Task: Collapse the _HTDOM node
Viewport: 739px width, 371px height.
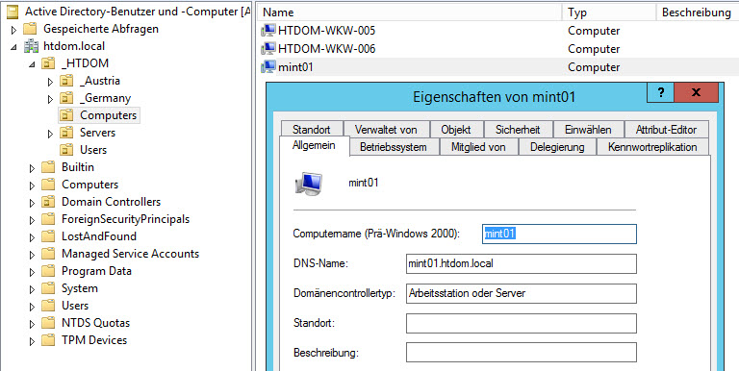Action: pyautogui.click(x=32, y=64)
